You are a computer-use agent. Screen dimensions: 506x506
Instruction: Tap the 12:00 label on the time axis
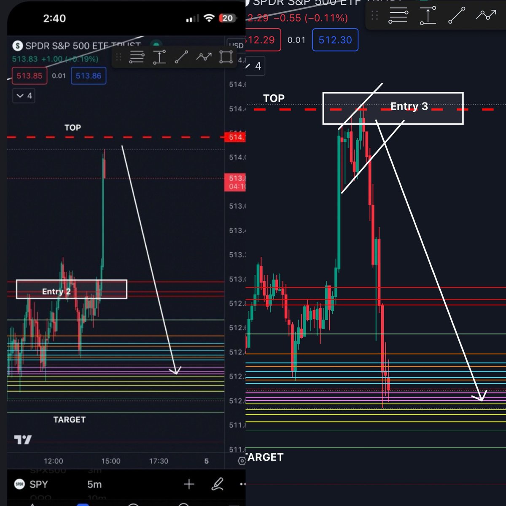tap(53, 461)
